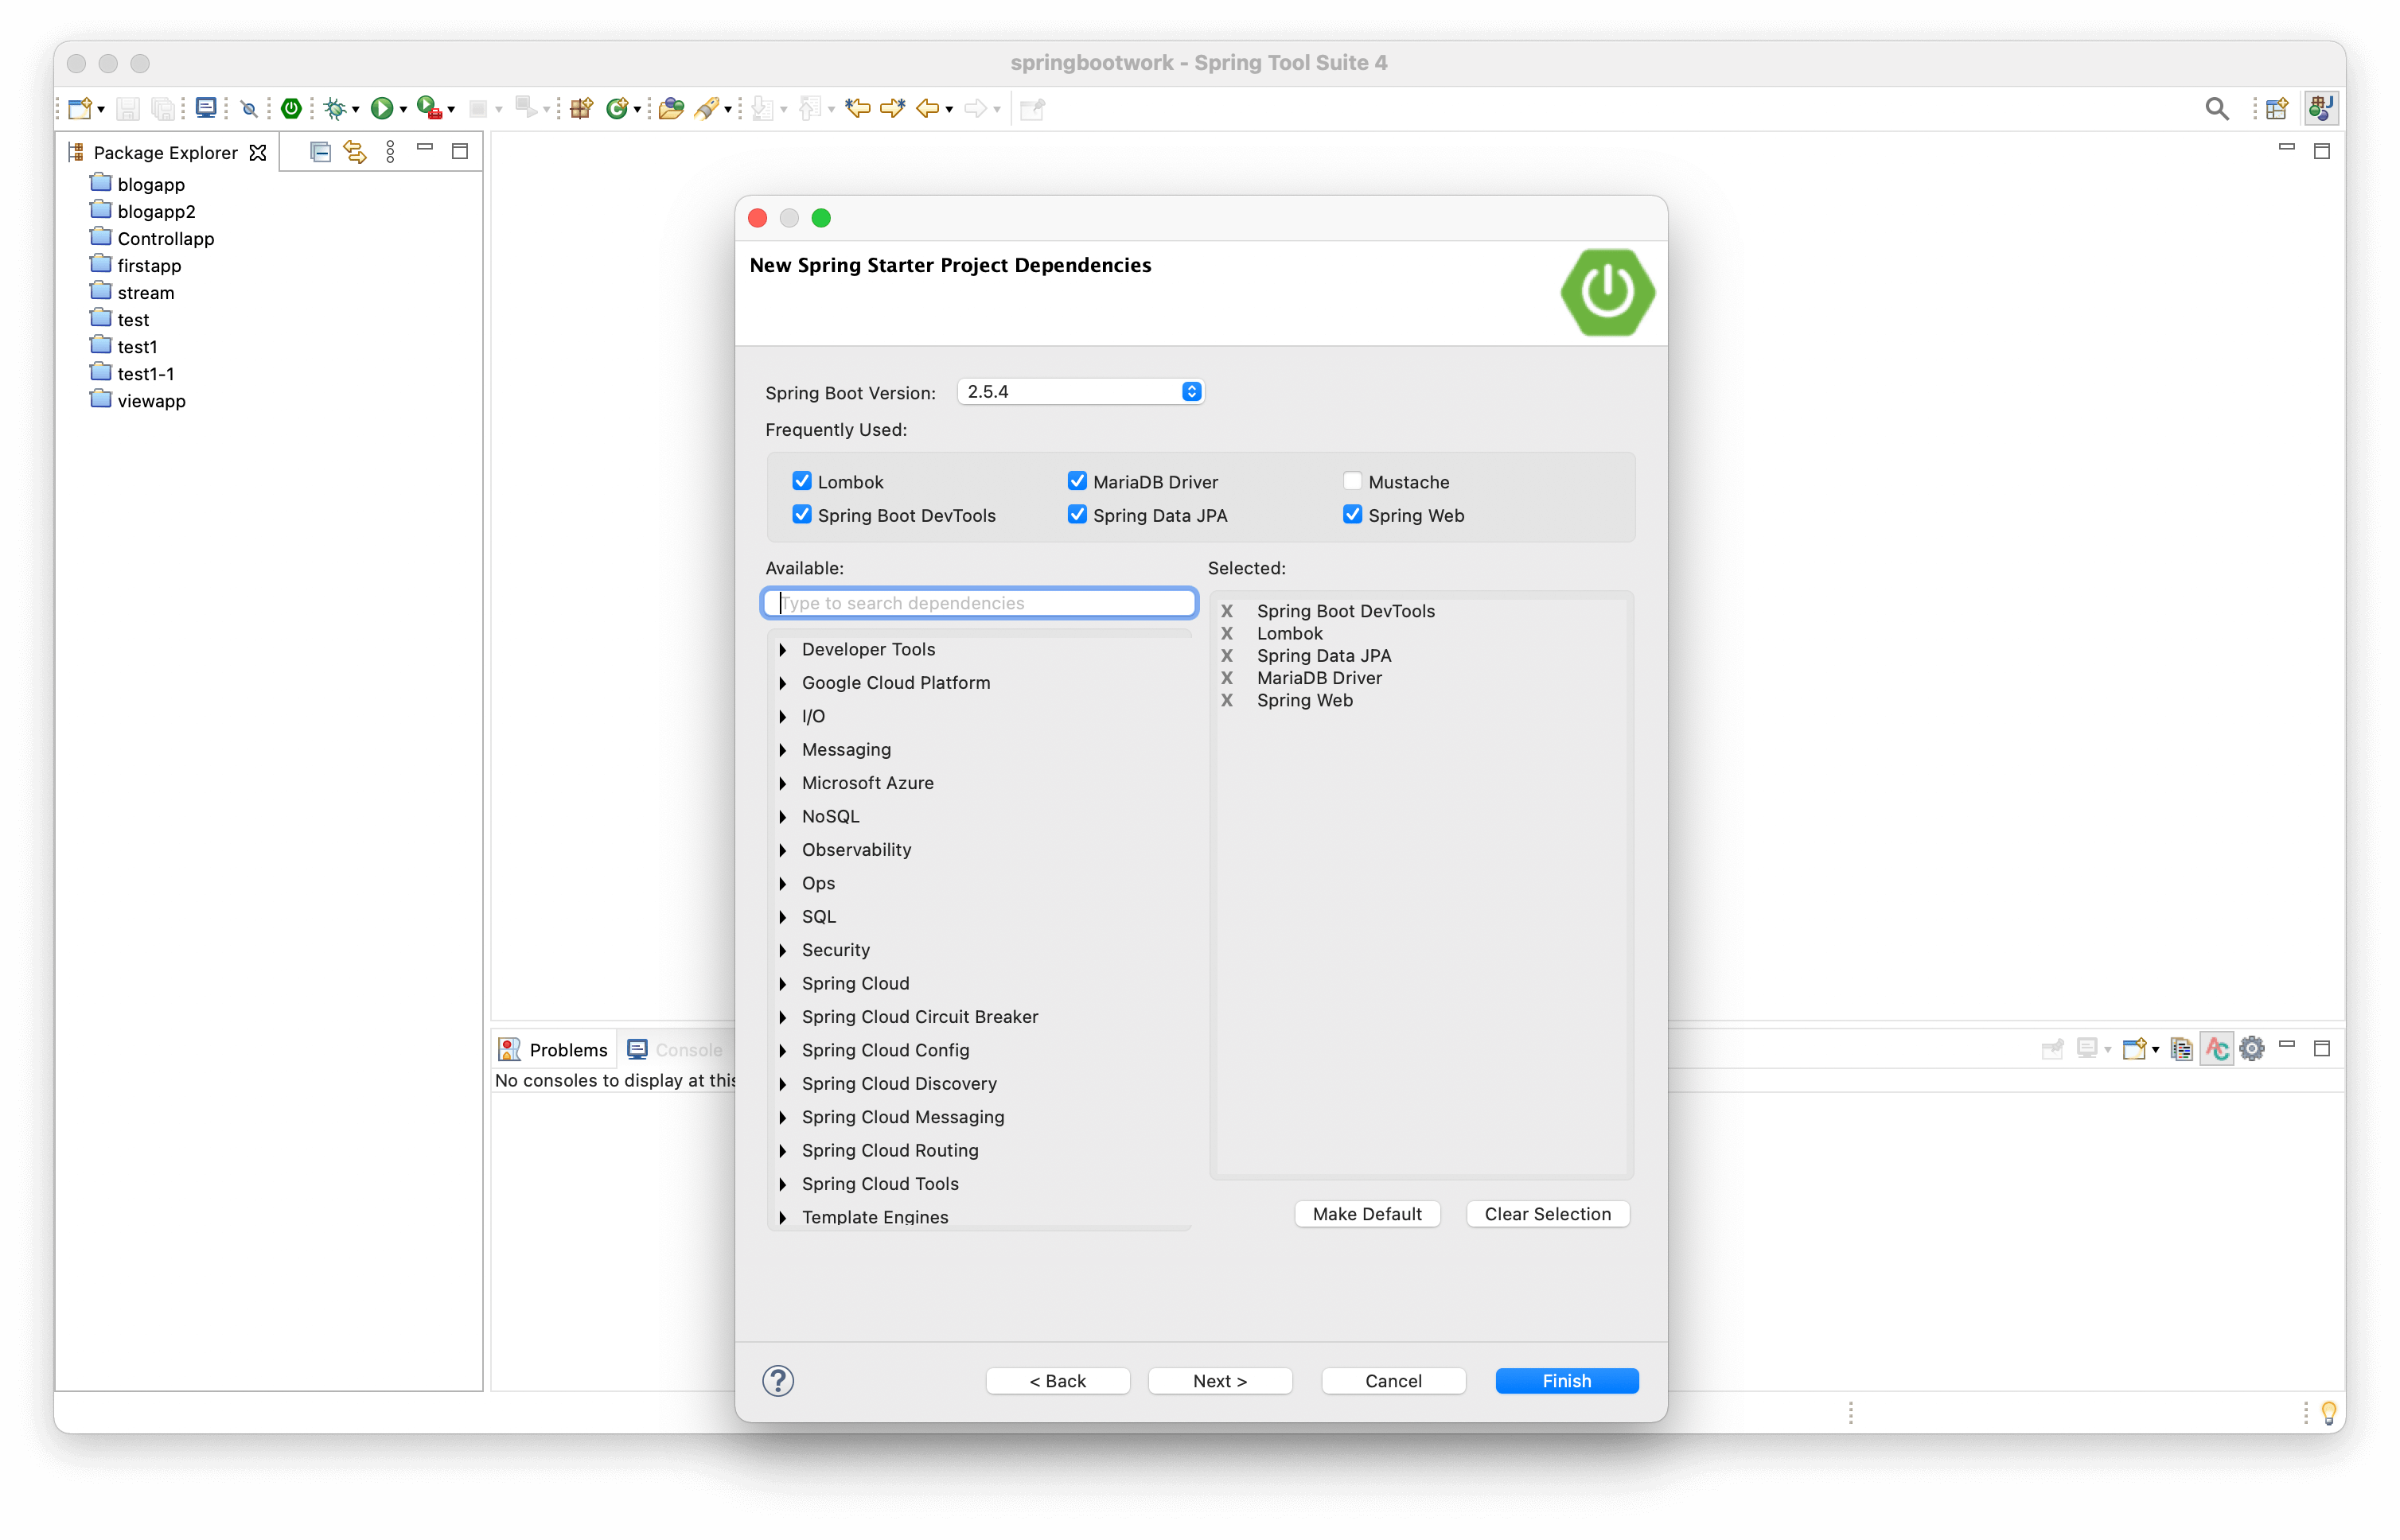Click the Make Default button

[x=1366, y=1213]
